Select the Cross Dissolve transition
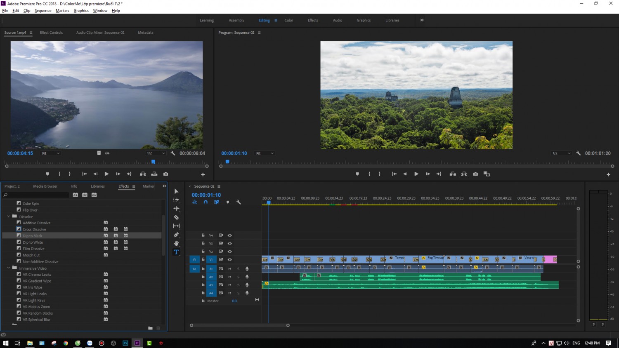This screenshot has width=619, height=348. click(34, 229)
